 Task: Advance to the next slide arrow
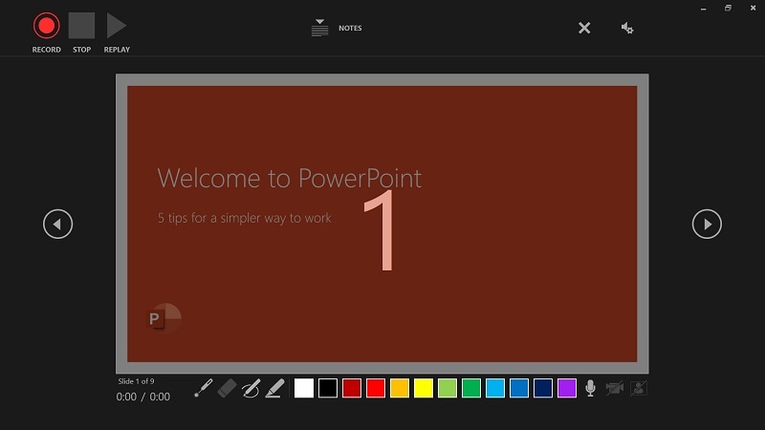(x=707, y=224)
